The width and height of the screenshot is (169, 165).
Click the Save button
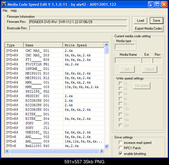coord(156,21)
